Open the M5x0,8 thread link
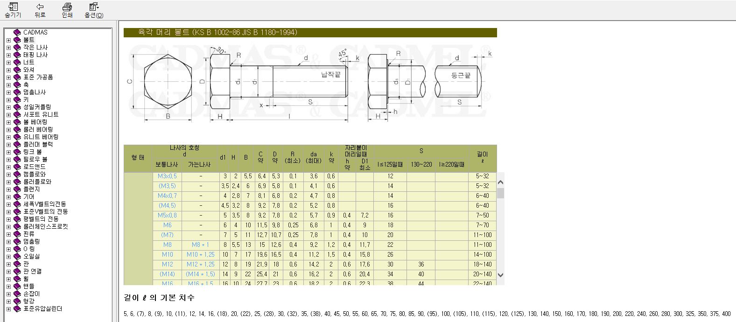This screenshot has height=322, width=736. coord(167,216)
